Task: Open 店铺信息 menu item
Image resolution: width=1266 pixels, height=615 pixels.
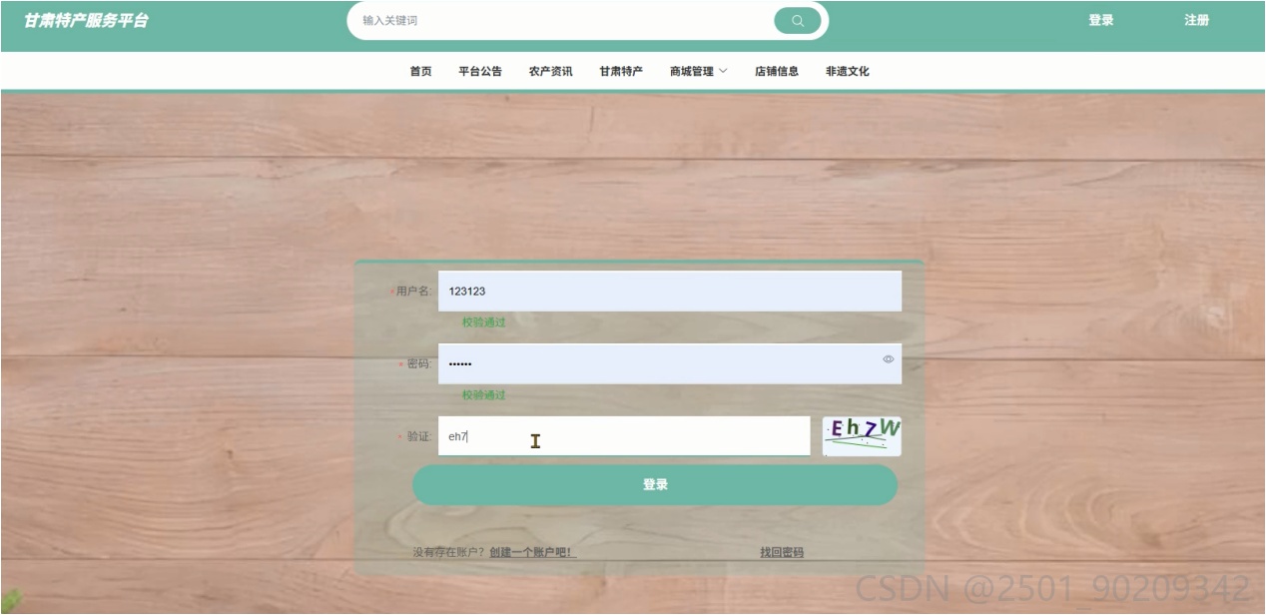Action: pos(777,72)
